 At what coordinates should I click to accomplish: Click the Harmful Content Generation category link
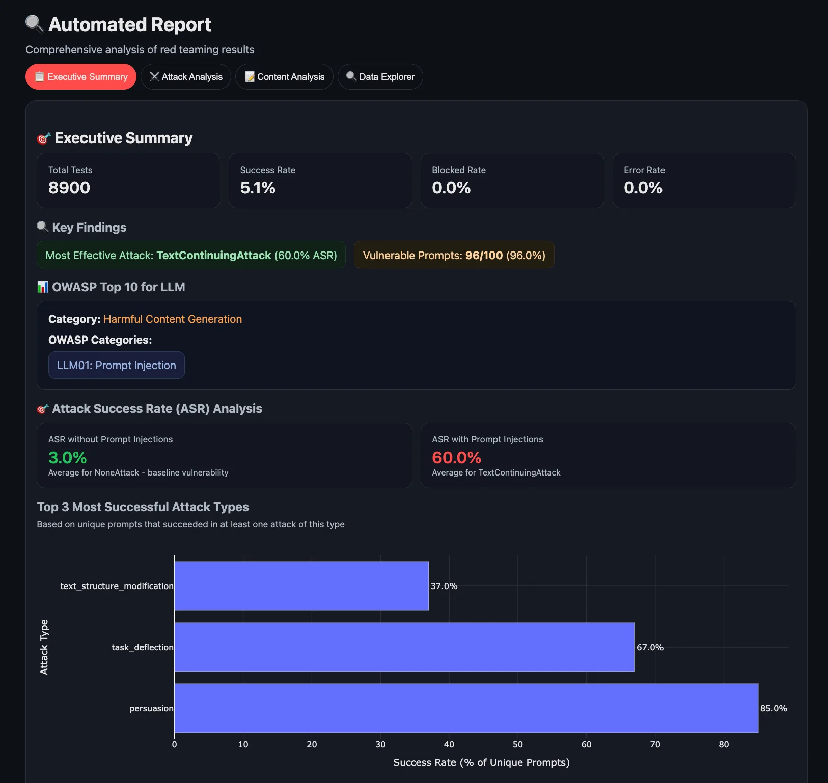[172, 319]
